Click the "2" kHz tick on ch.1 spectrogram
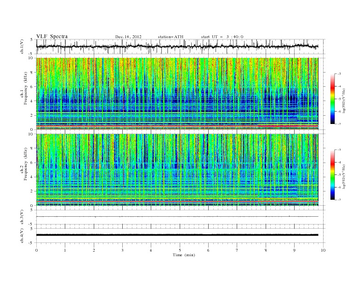Screen dimensions: 364x281 [x=32, y=115]
